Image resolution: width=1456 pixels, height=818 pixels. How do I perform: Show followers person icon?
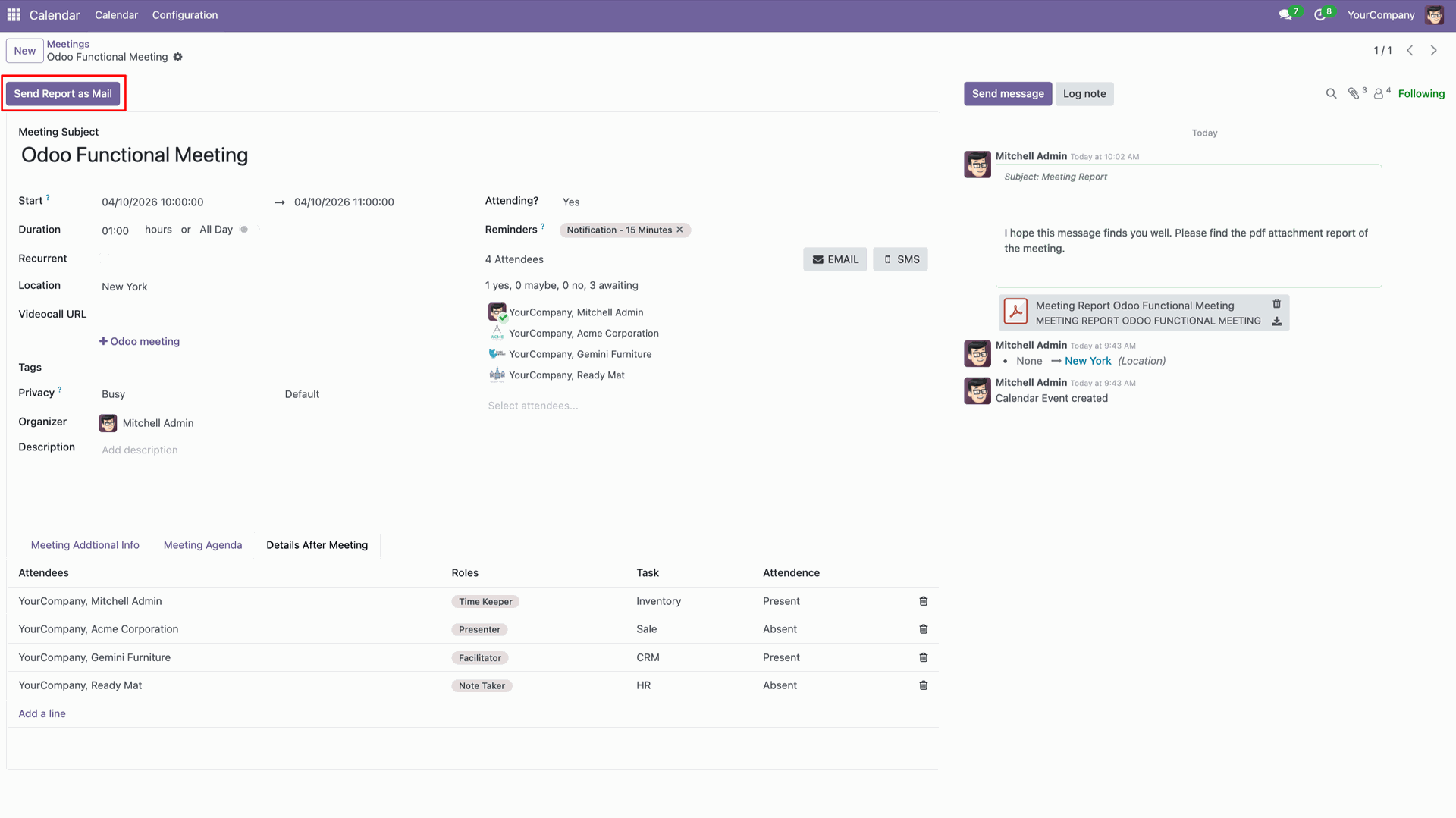click(x=1379, y=94)
